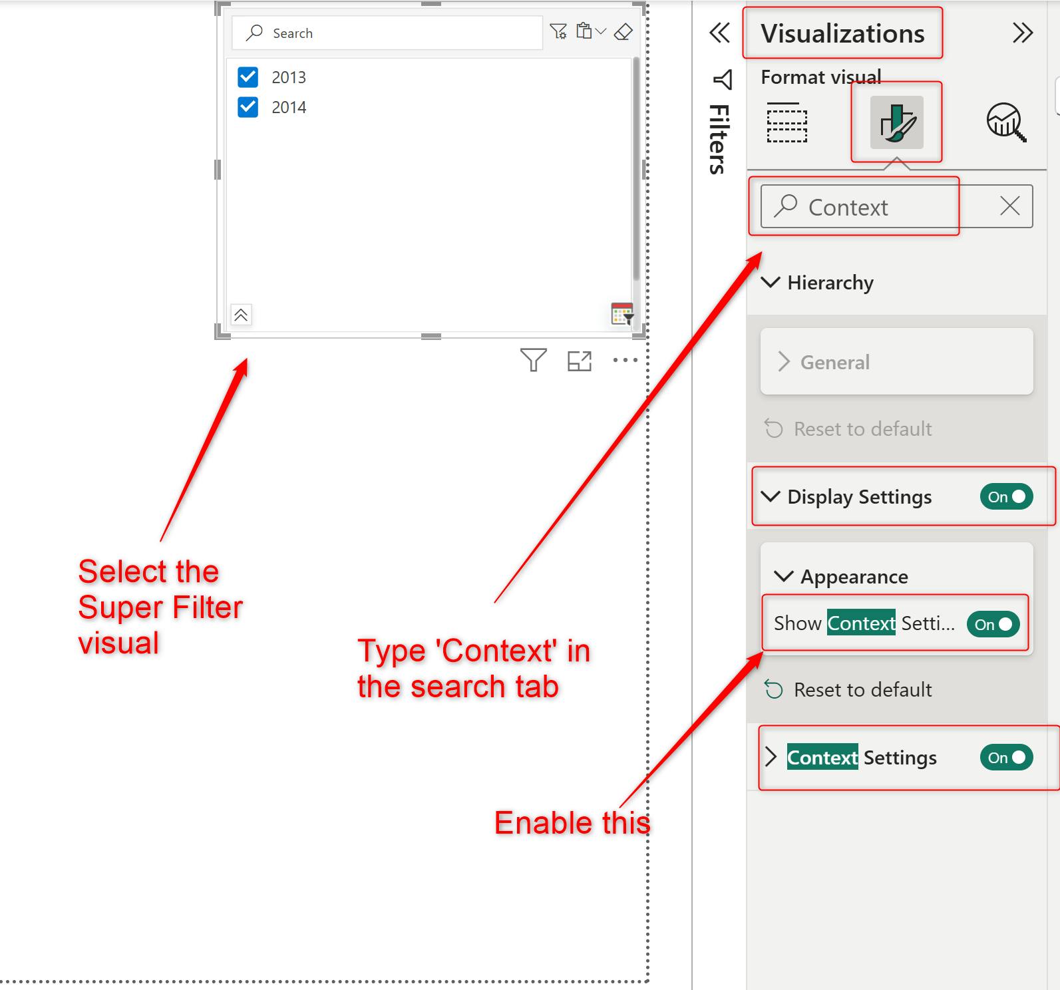Open the Analytics magnifier chart icon
1060x990 pixels.
1005,122
